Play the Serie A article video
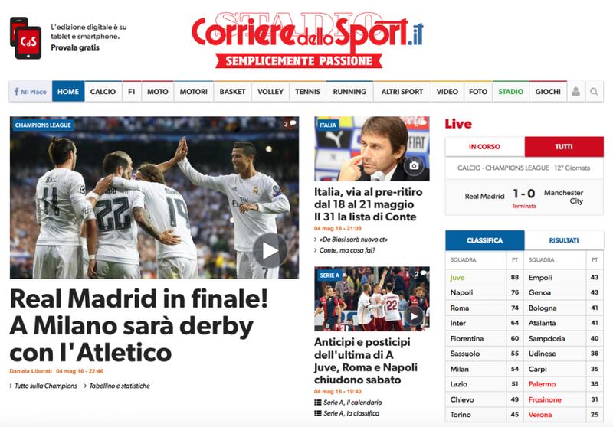The height and width of the screenshot is (427, 613). pyautogui.click(x=414, y=316)
